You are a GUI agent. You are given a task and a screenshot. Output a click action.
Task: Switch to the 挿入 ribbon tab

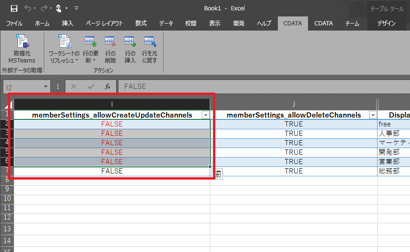pos(67,23)
